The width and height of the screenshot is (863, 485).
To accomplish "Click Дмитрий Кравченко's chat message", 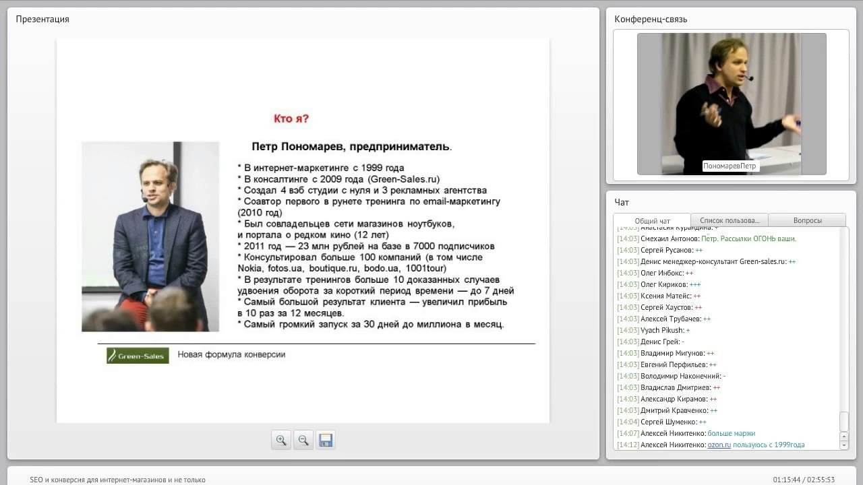I will click(x=667, y=410).
